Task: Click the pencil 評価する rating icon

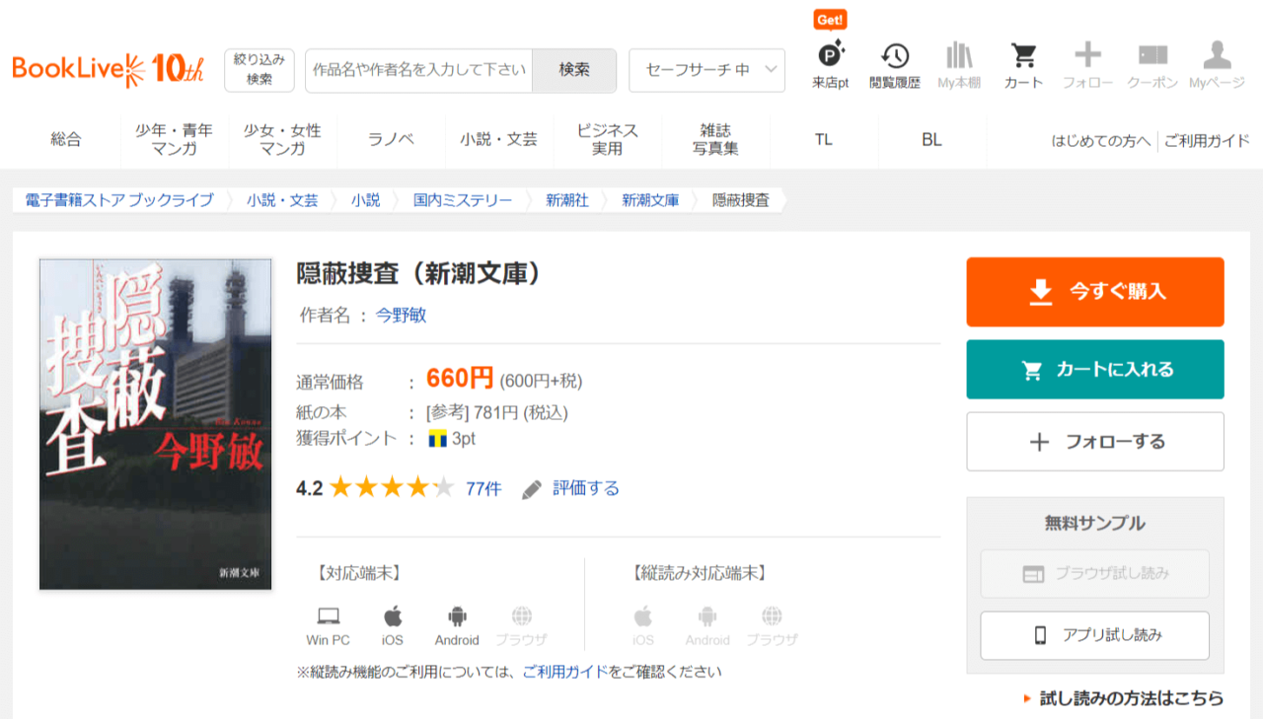Action: point(532,489)
